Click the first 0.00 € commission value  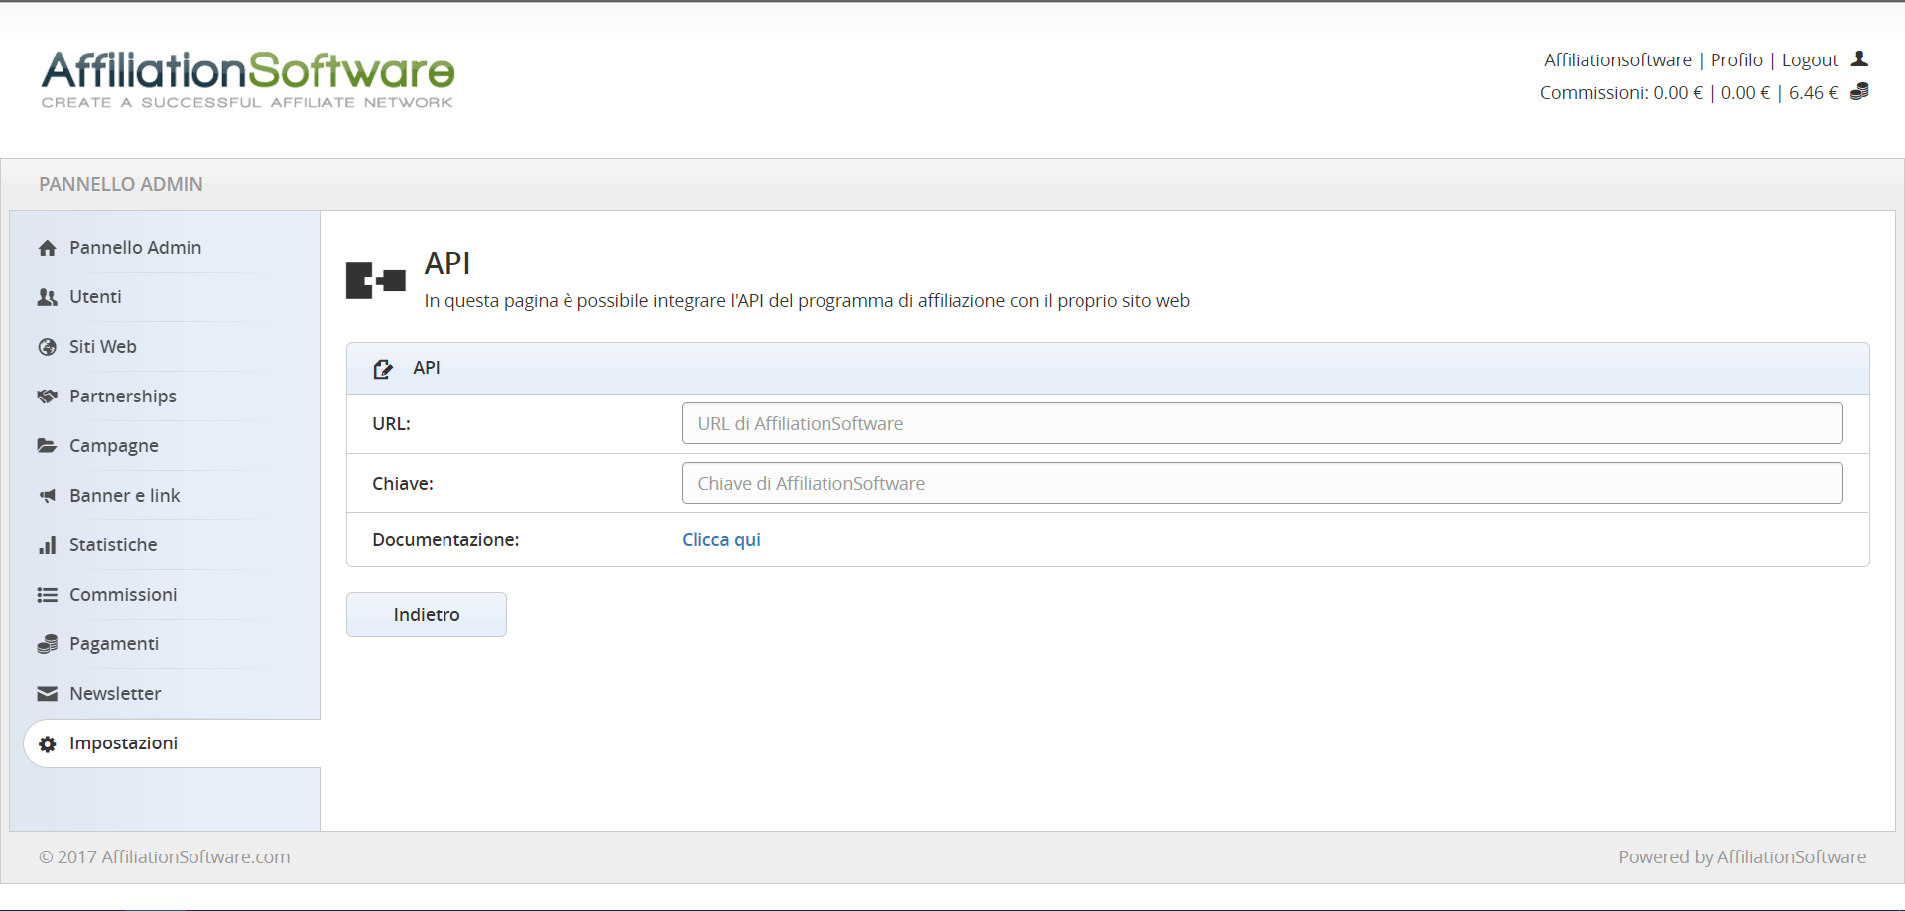(x=1677, y=93)
